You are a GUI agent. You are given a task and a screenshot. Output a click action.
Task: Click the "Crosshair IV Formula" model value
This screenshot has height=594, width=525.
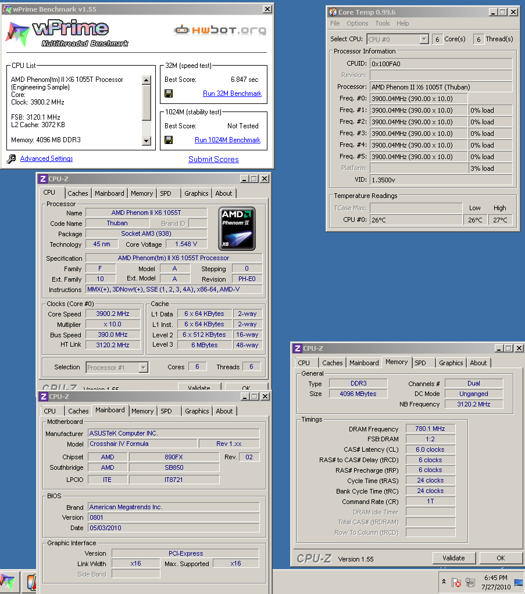pyautogui.click(x=142, y=444)
